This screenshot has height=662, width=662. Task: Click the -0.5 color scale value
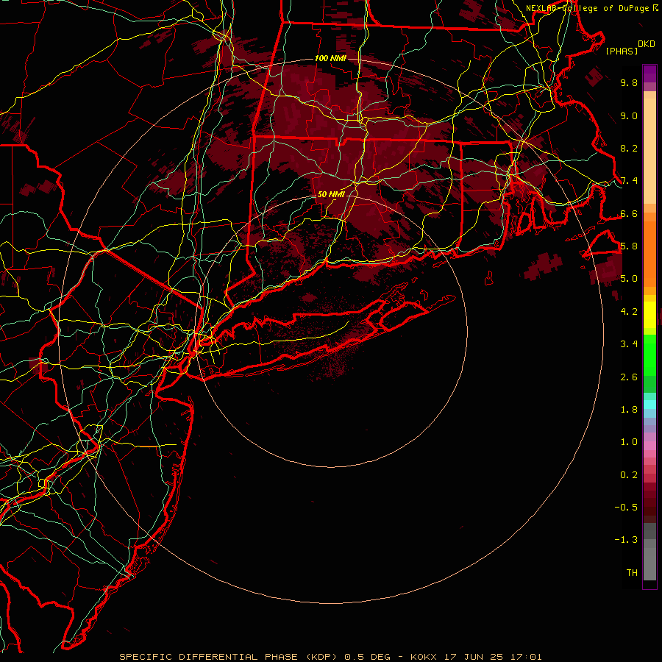[x=626, y=508]
